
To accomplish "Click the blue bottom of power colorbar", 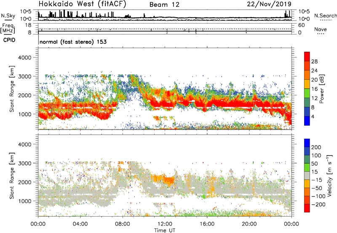I will coord(307,121).
